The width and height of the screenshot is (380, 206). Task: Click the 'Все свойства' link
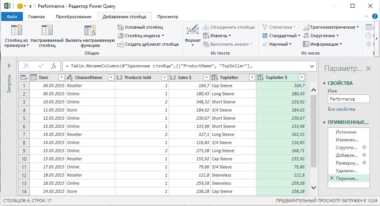click(x=341, y=109)
